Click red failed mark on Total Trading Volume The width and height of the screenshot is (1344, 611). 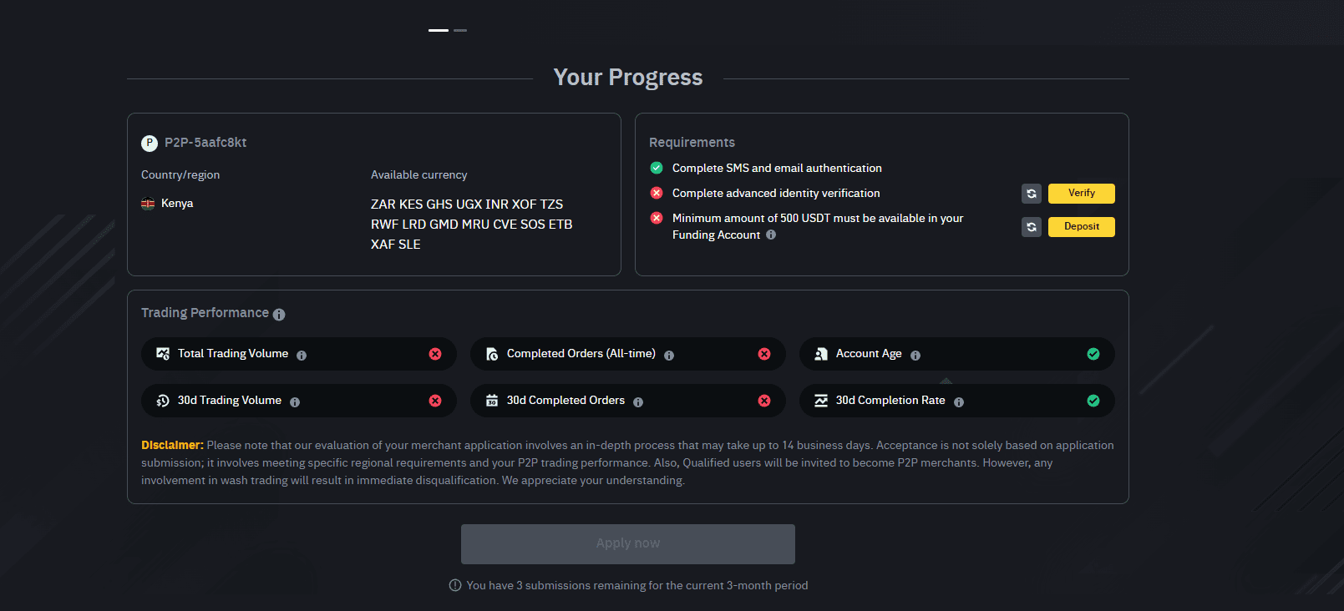[435, 354]
